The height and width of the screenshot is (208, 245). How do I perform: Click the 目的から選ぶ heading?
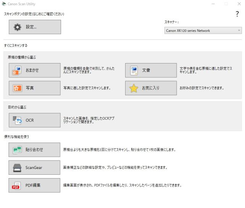(17, 107)
